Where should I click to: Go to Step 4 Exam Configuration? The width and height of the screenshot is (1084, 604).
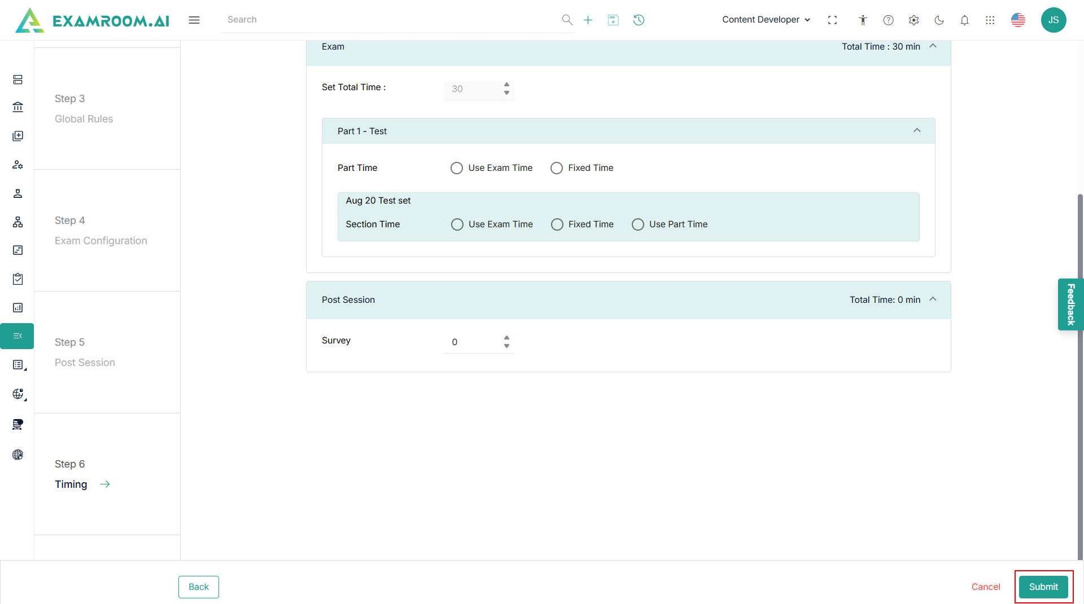click(x=100, y=231)
